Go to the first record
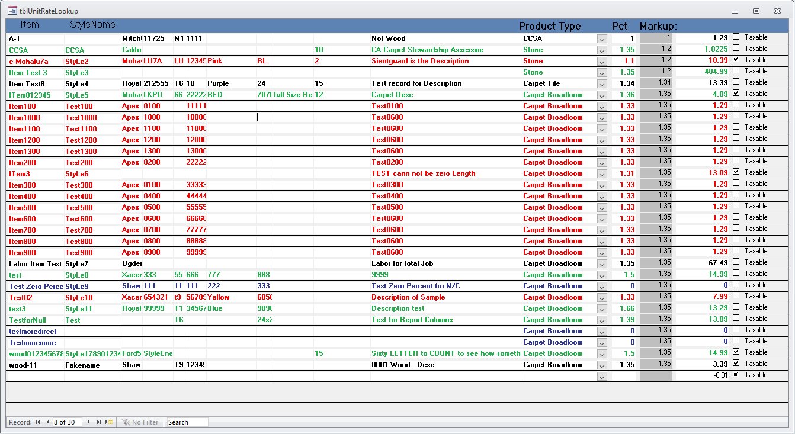The width and height of the screenshot is (795, 434). [39, 422]
